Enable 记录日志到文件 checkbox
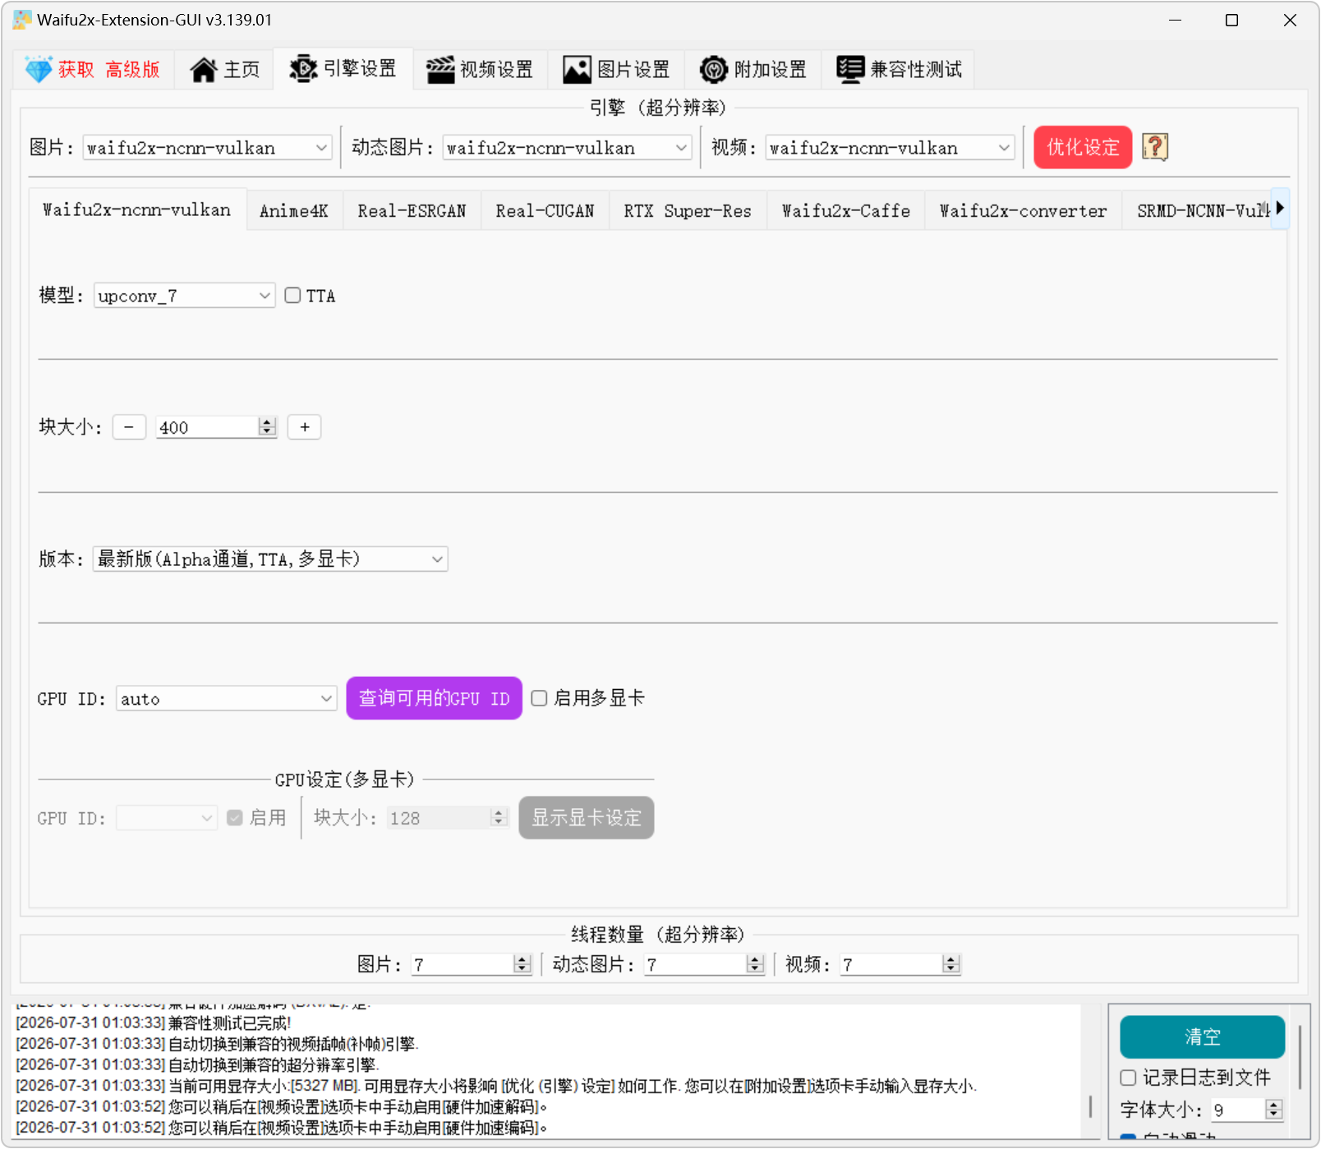 (1129, 1078)
